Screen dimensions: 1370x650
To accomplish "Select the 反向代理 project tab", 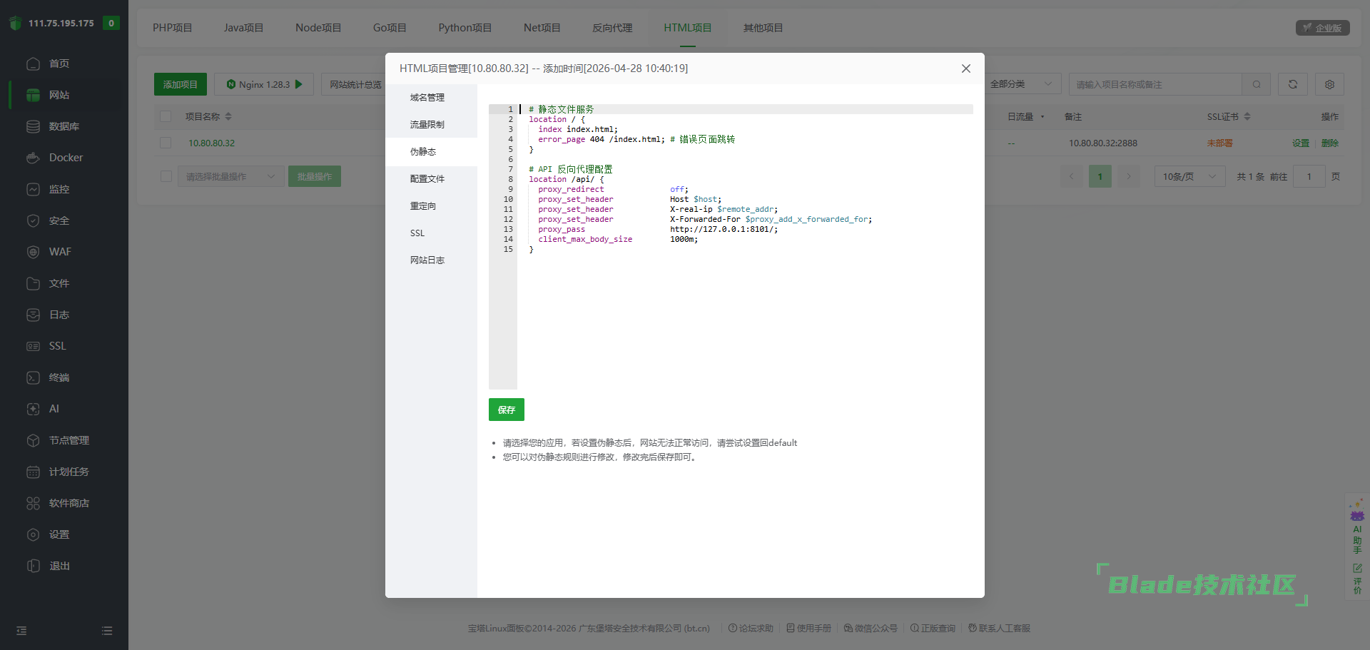I will 612,28.
